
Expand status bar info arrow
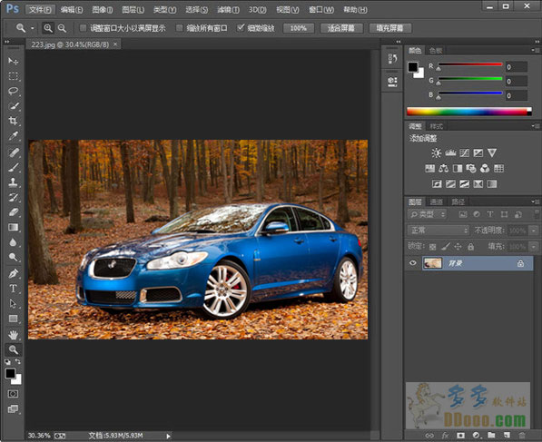click(x=168, y=437)
